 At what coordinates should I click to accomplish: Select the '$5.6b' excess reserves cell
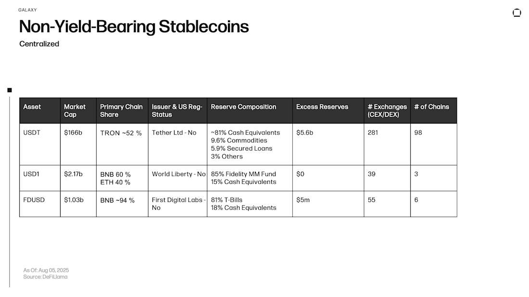tap(304, 132)
